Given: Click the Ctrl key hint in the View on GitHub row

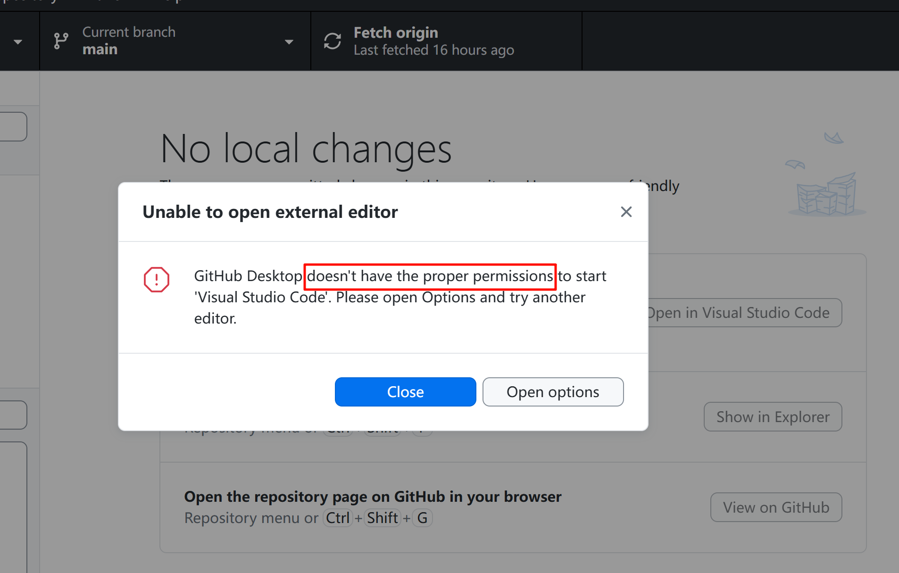Looking at the screenshot, I should pyautogui.click(x=338, y=518).
